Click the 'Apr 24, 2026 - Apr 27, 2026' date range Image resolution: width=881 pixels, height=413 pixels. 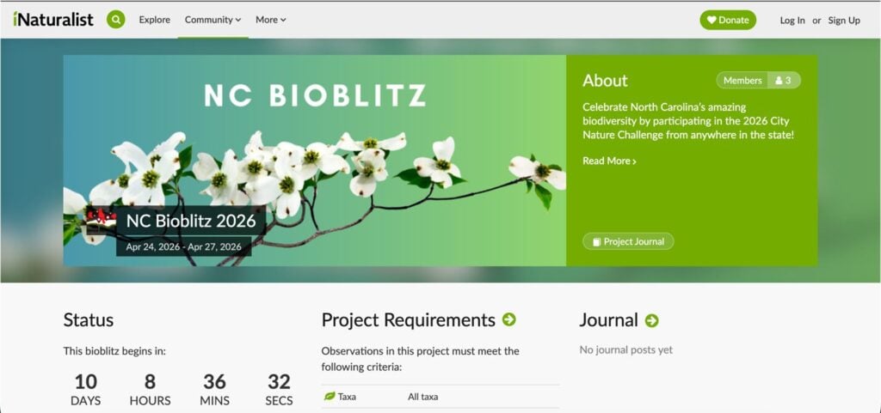[x=184, y=246]
